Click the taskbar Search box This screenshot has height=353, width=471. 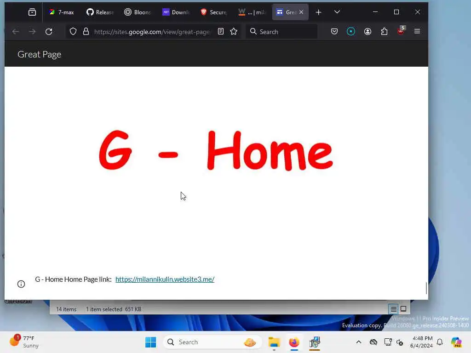[x=212, y=342]
